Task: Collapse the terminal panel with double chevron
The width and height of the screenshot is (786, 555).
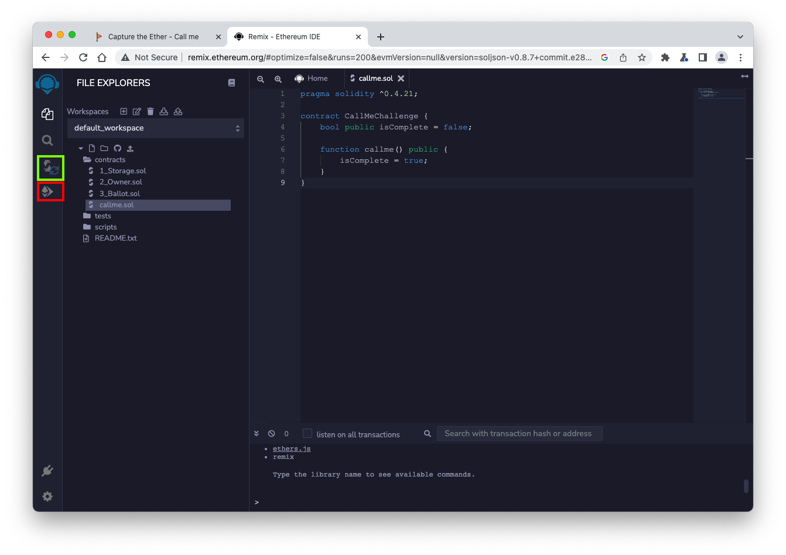Action: (x=257, y=434)
